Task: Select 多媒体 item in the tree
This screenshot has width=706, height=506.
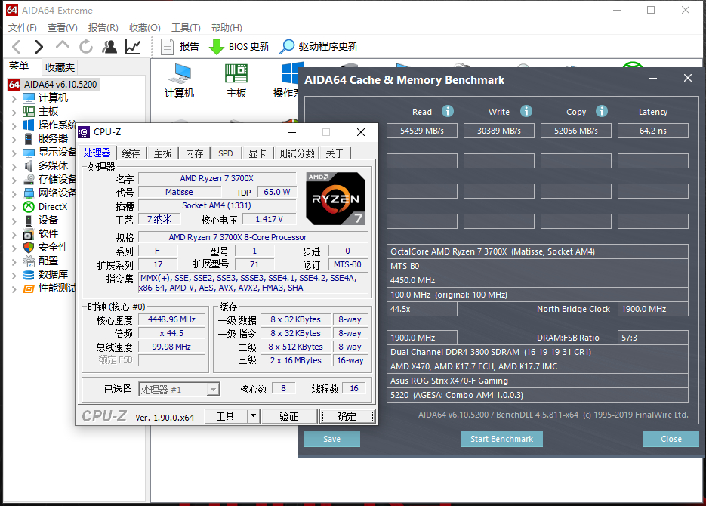Action: pos(53,165)
